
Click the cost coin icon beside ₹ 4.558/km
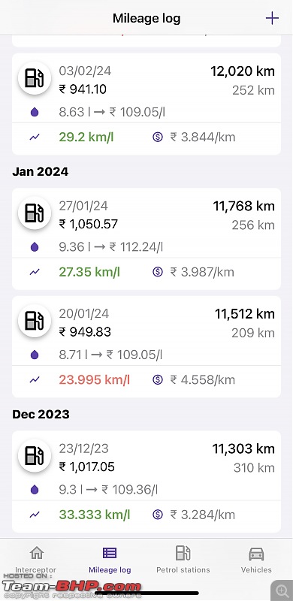[158, 379]
